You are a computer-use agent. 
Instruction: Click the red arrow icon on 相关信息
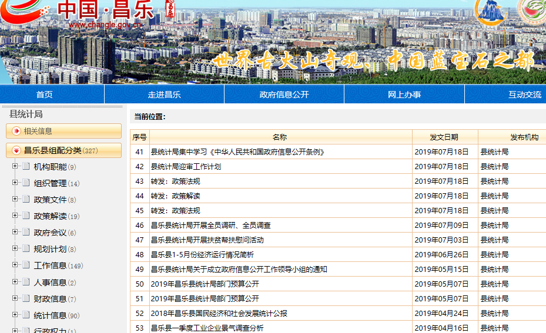pos(16,131)
